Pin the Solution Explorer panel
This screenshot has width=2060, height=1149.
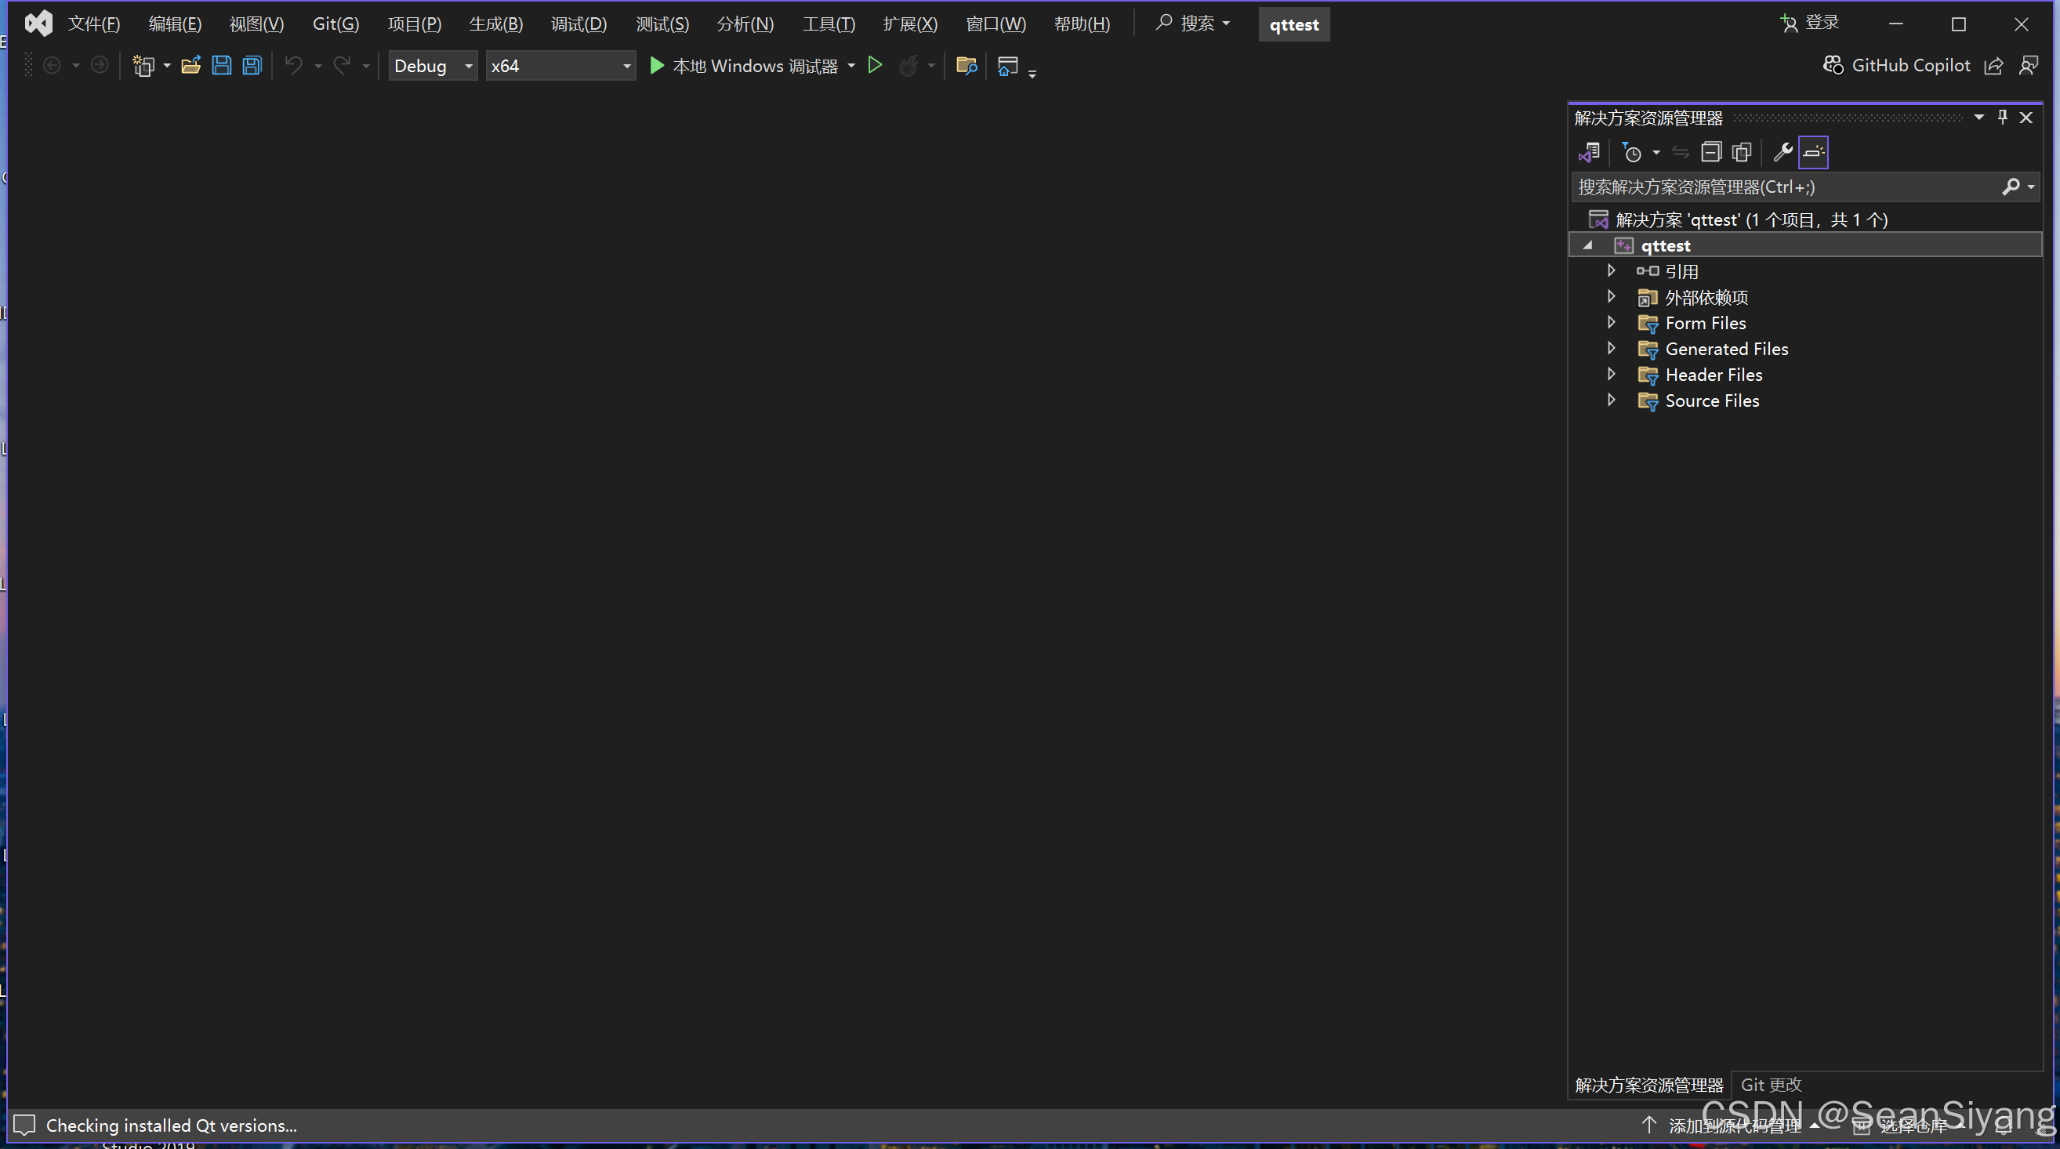(2002, 117)
